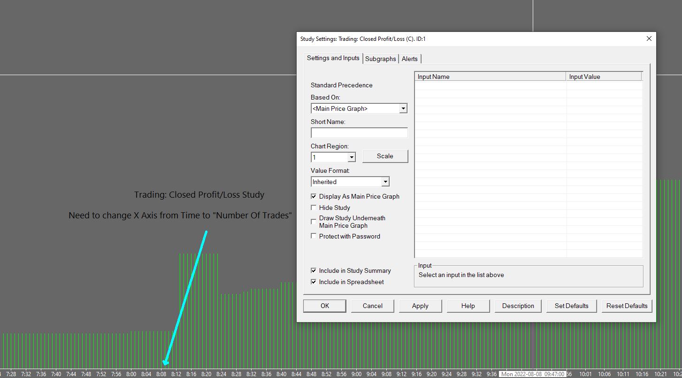Close the Study Settings dialog
The height and width of the screenshot is (378, 682).
click(x=649, y=39)
